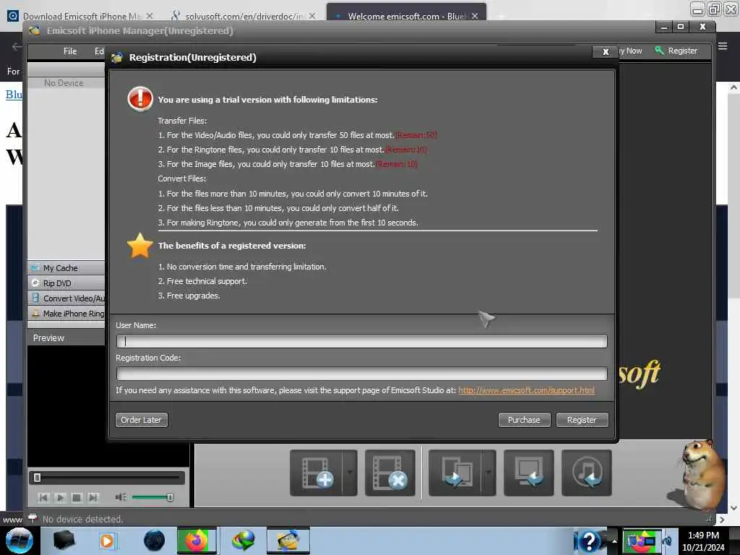
Task: Open Firefox from the taskbar
Action: pyautogui.click(x=197, y=541)
